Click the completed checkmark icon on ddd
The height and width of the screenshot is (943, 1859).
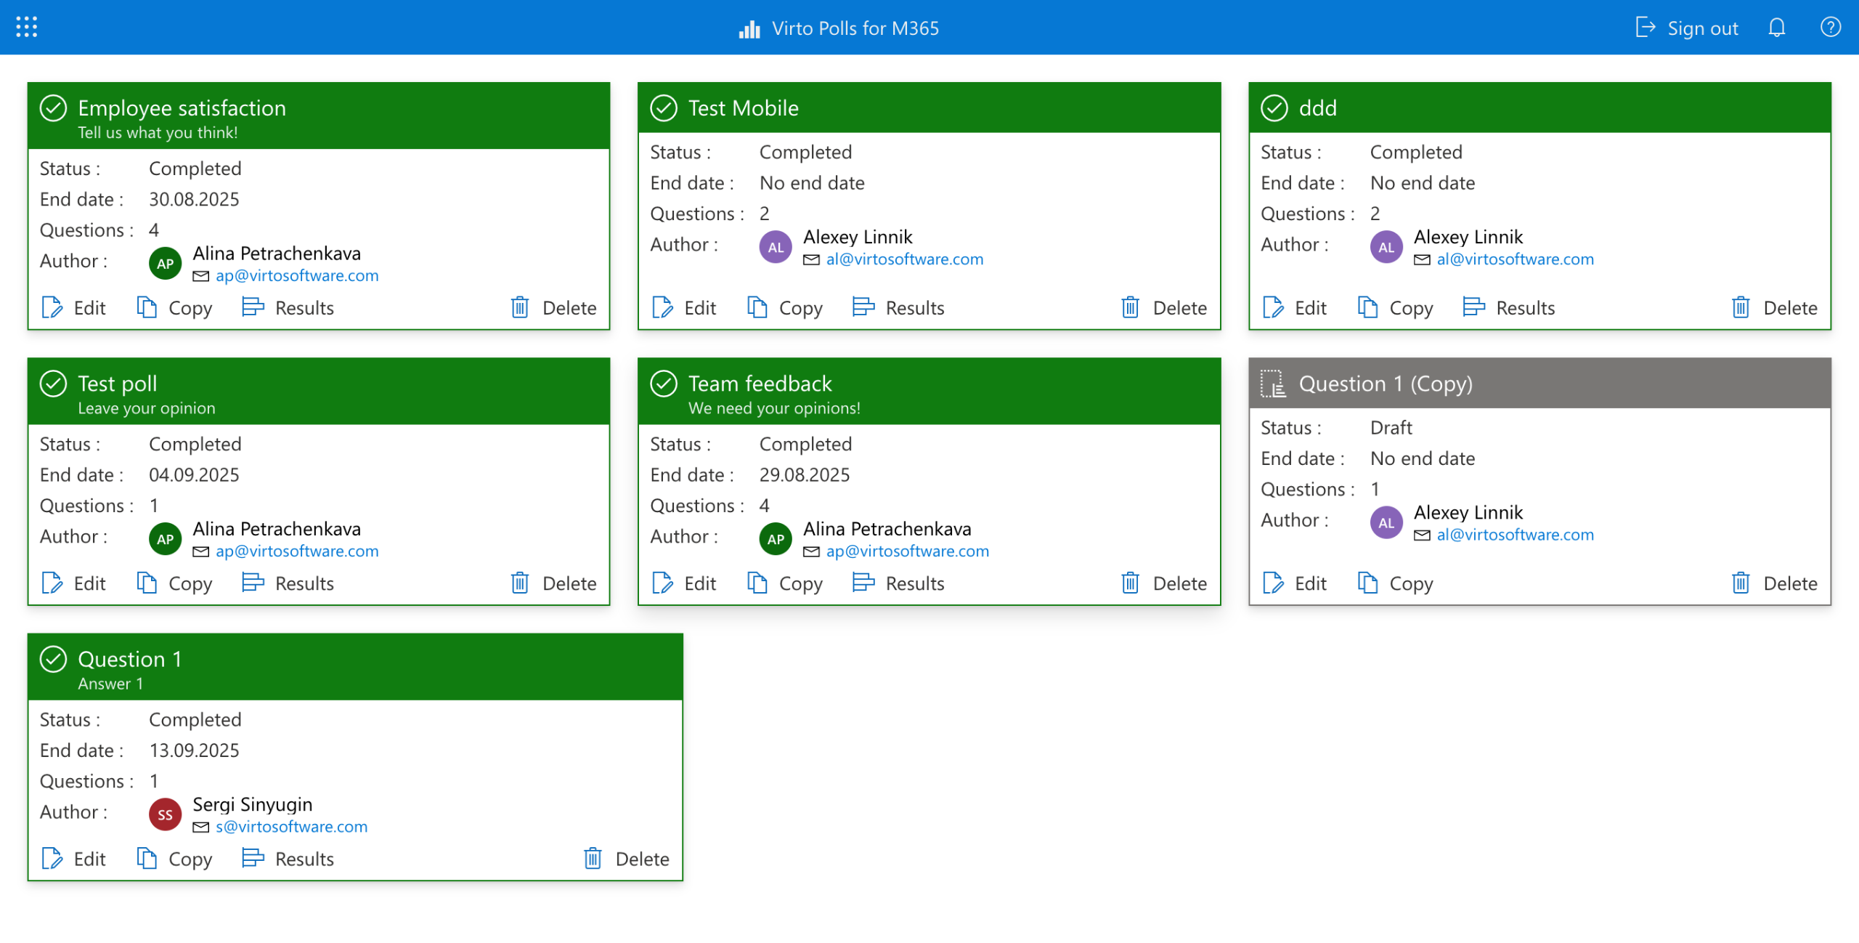coord(1274,108)
